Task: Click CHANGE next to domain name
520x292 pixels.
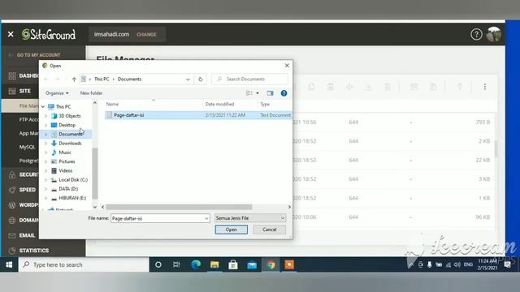Action: 146,34
